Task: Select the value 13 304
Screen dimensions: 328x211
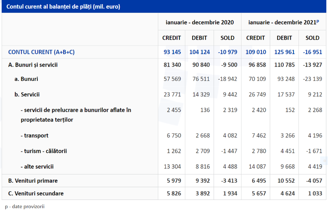Action: point(172,167)
